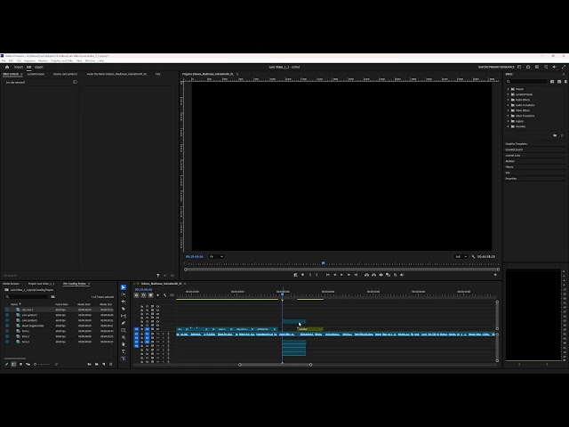Select the Track Select Forward tool
Screen dimensions: 569x427
click(x=124, y=294)
